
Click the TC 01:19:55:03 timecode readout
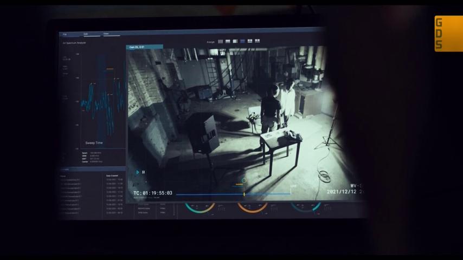tap(153, 193)
